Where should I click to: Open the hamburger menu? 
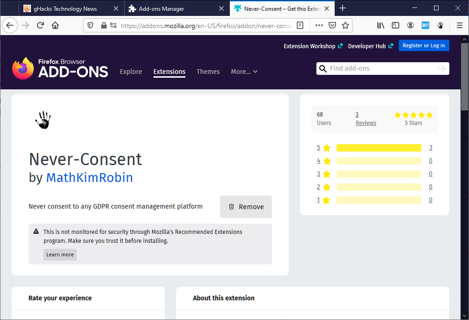coord(459,25)
